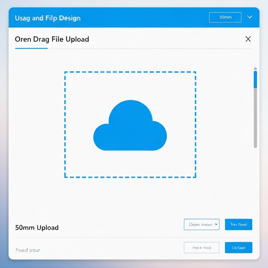This screenshot has width=268, height=268.
Task: Click the 50mm Upload label
Action: (37, 227)
